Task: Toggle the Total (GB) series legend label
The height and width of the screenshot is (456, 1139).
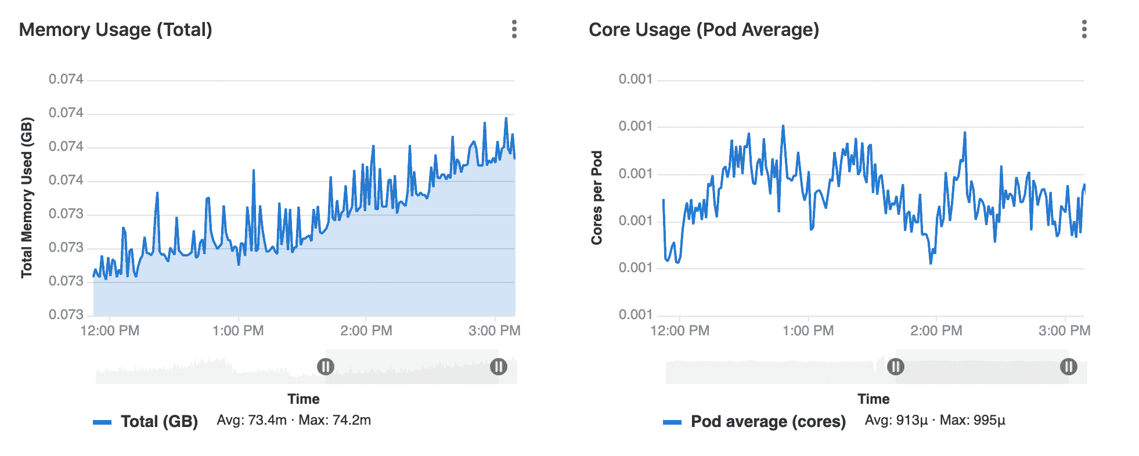Action: click(x=159, y=422)
